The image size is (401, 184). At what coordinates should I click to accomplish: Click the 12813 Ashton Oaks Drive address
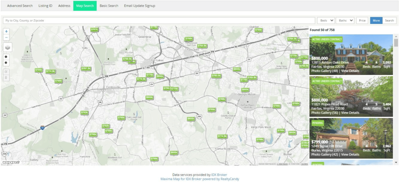coord(330,63)
